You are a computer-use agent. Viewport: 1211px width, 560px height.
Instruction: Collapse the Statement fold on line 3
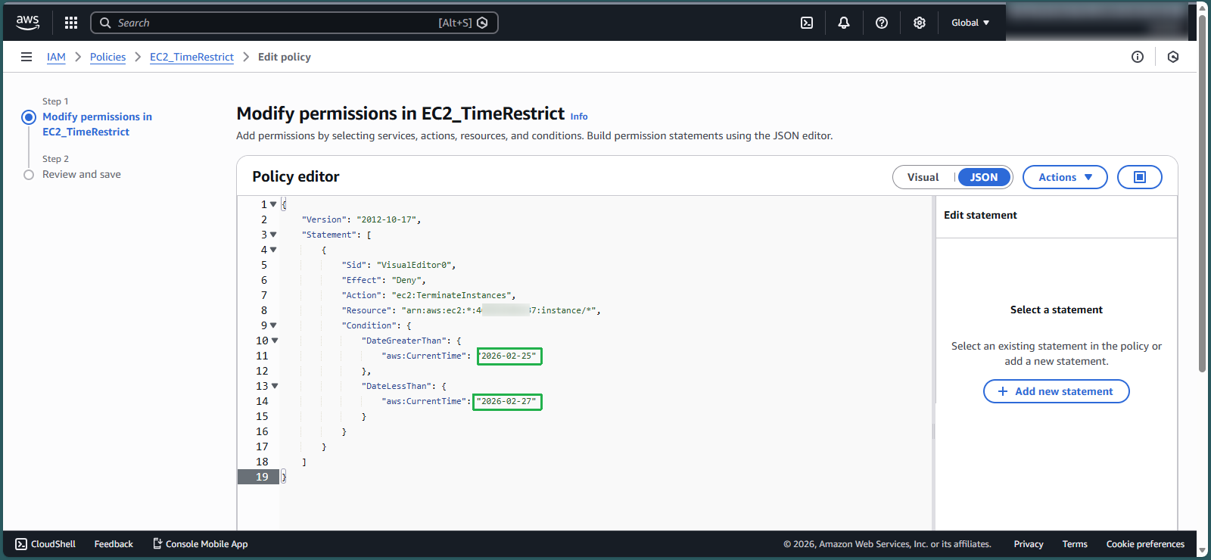click(273, 235)
